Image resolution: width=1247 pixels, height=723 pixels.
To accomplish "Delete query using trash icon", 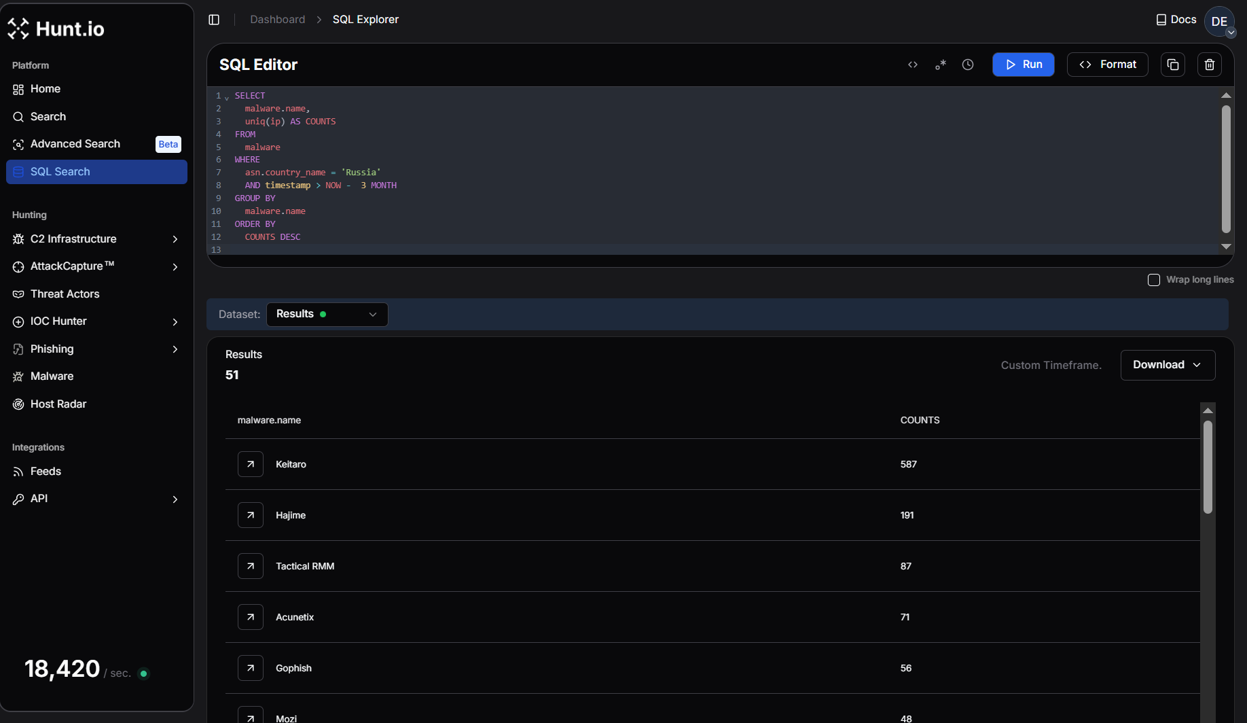I will (x=1210, y=65).
